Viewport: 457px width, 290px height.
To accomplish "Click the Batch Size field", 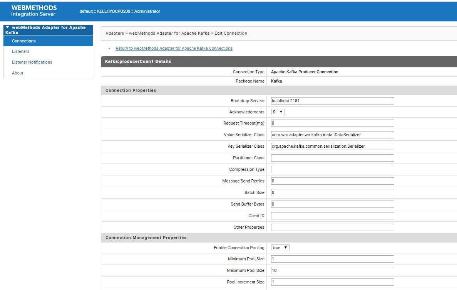I will click(332, 193).
